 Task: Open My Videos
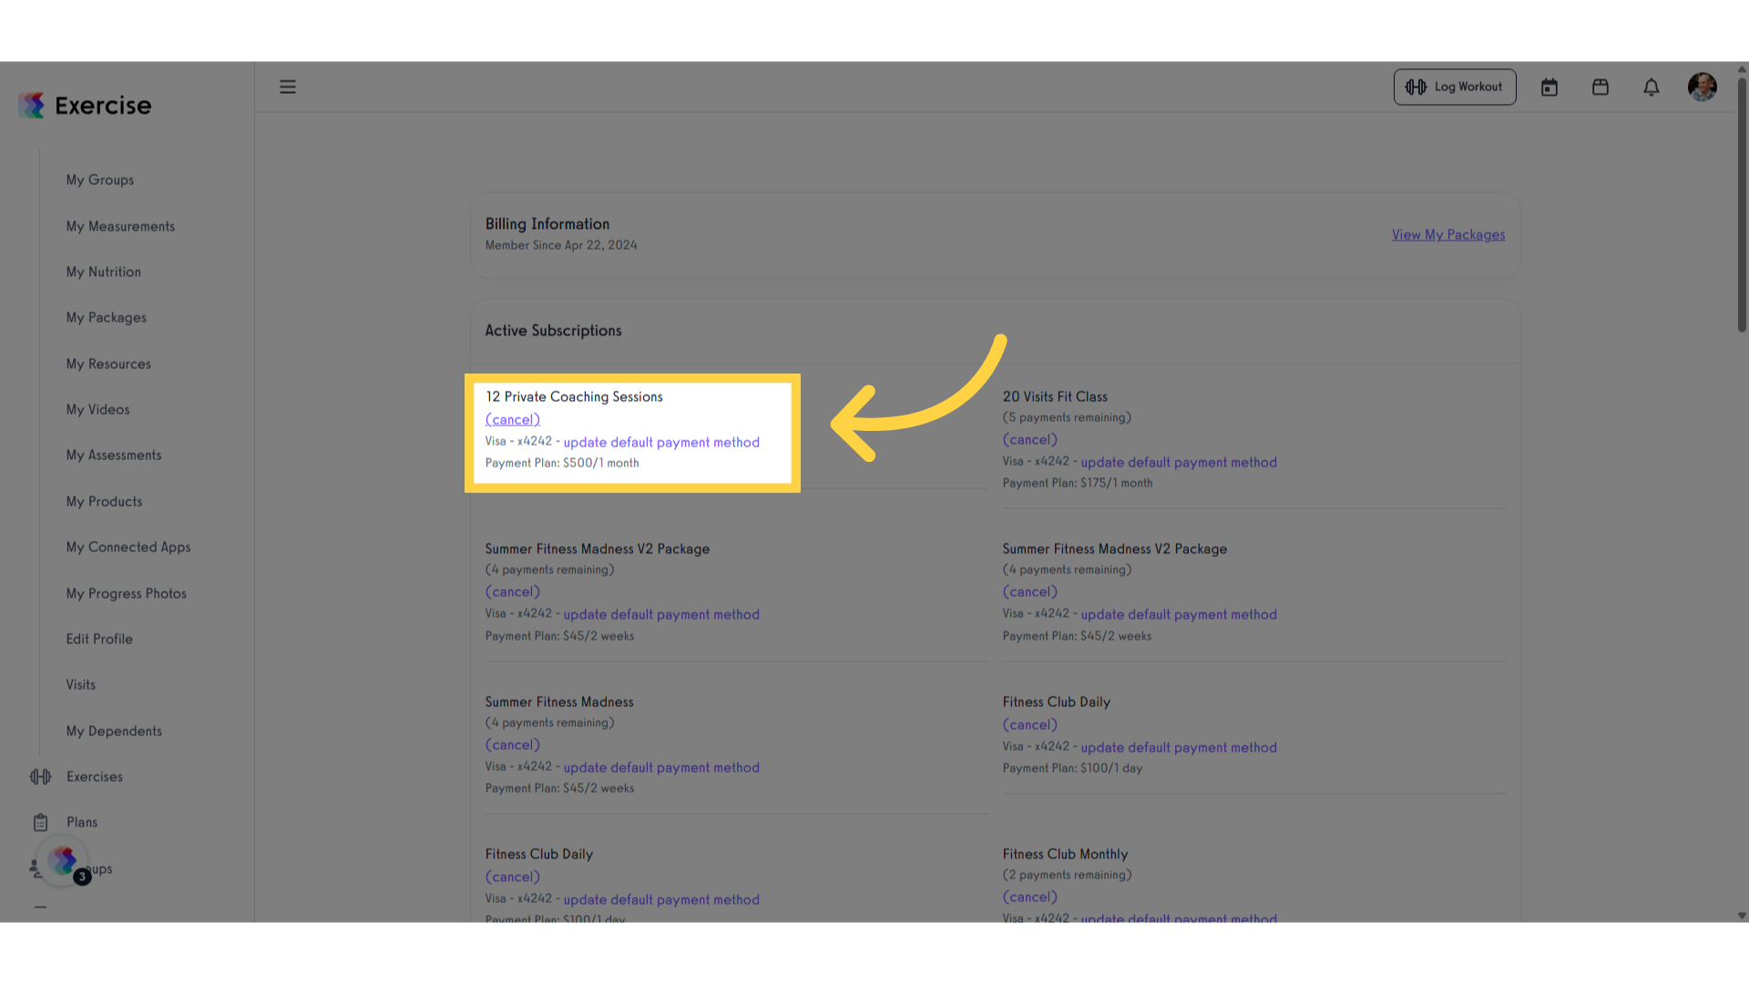pos(97,409)
